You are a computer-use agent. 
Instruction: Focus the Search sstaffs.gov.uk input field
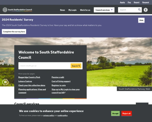(45, 66)
